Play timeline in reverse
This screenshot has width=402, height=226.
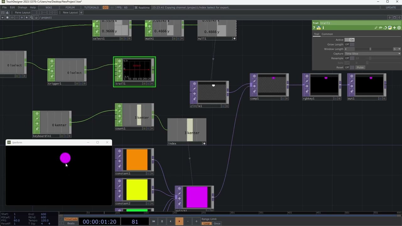[x=171, y=221]
